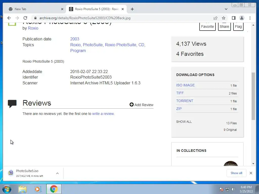Open the Windows Start menu
This screenshot has width=259, height=194.
(7, 189)
